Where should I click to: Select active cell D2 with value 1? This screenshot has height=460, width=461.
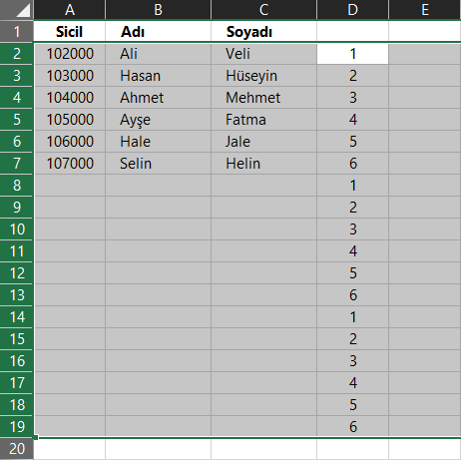point(352,54)
